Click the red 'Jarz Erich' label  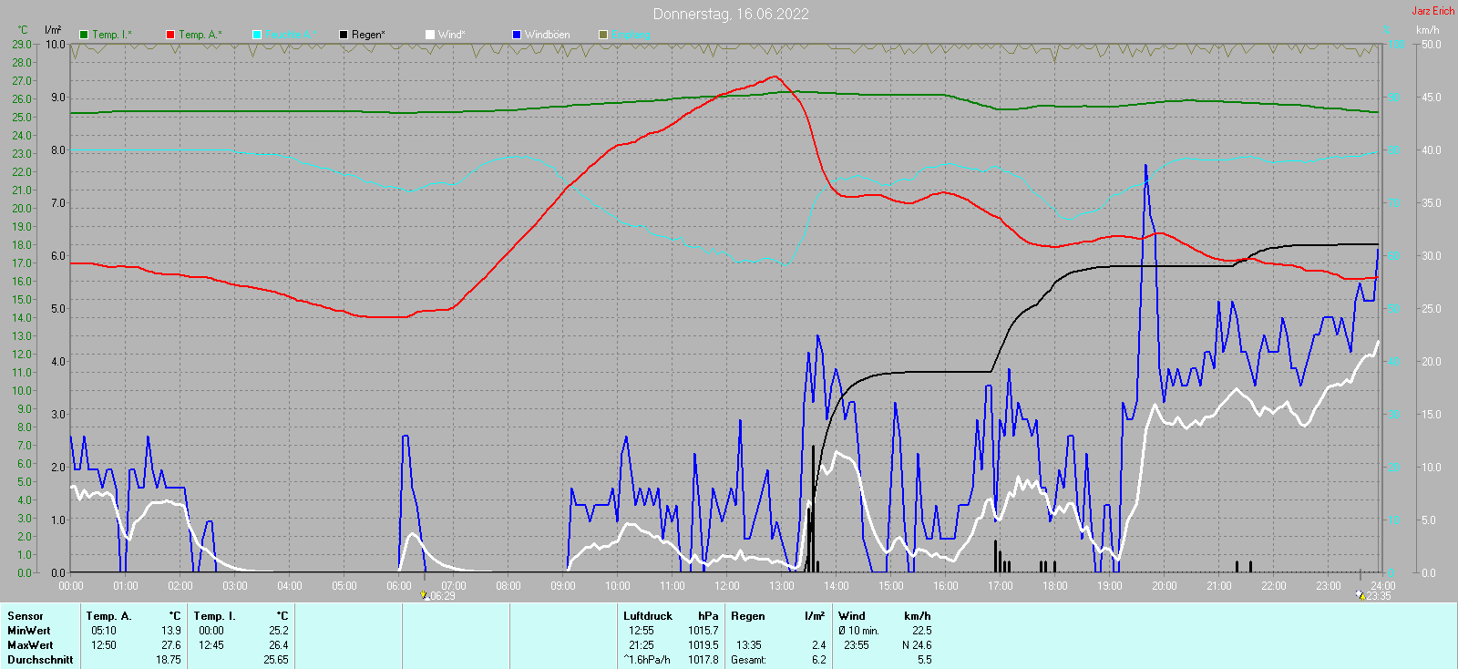click(1433, 11)
